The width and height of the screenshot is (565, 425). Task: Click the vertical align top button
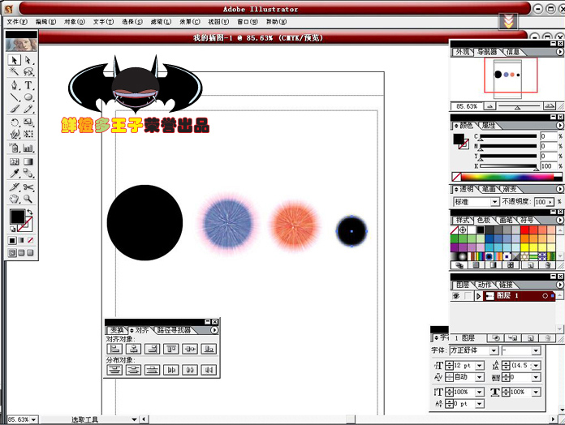(170, 349)
